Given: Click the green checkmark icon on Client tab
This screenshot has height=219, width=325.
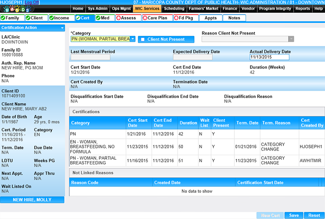Looking at the screenshot, I should (28, 18).
